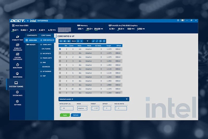Screen dimensions: 208x139
Task: Open Turbo Limits menu item
Action: point(46,45)
